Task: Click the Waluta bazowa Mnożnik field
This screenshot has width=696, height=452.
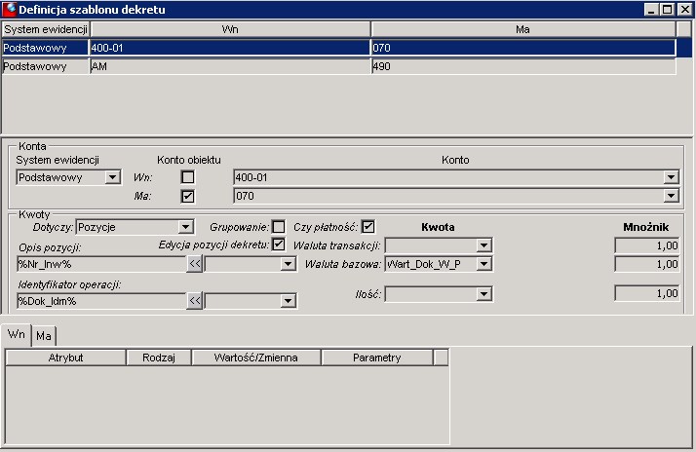Action: (x=647, y=264)
